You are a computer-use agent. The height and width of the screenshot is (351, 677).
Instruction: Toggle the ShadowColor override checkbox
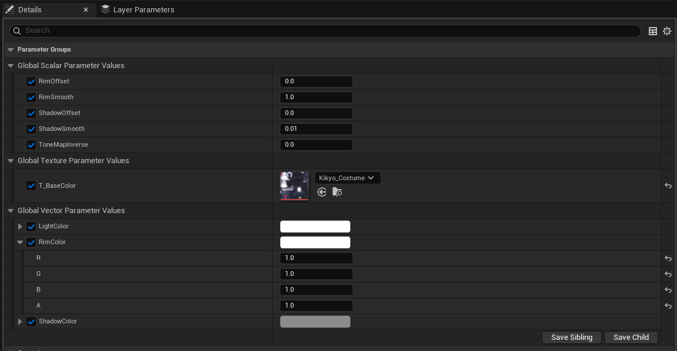click(x=31, y=322)
